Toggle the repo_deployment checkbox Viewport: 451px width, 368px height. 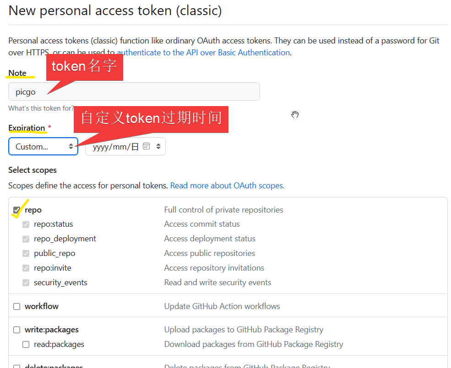point(26,239)
